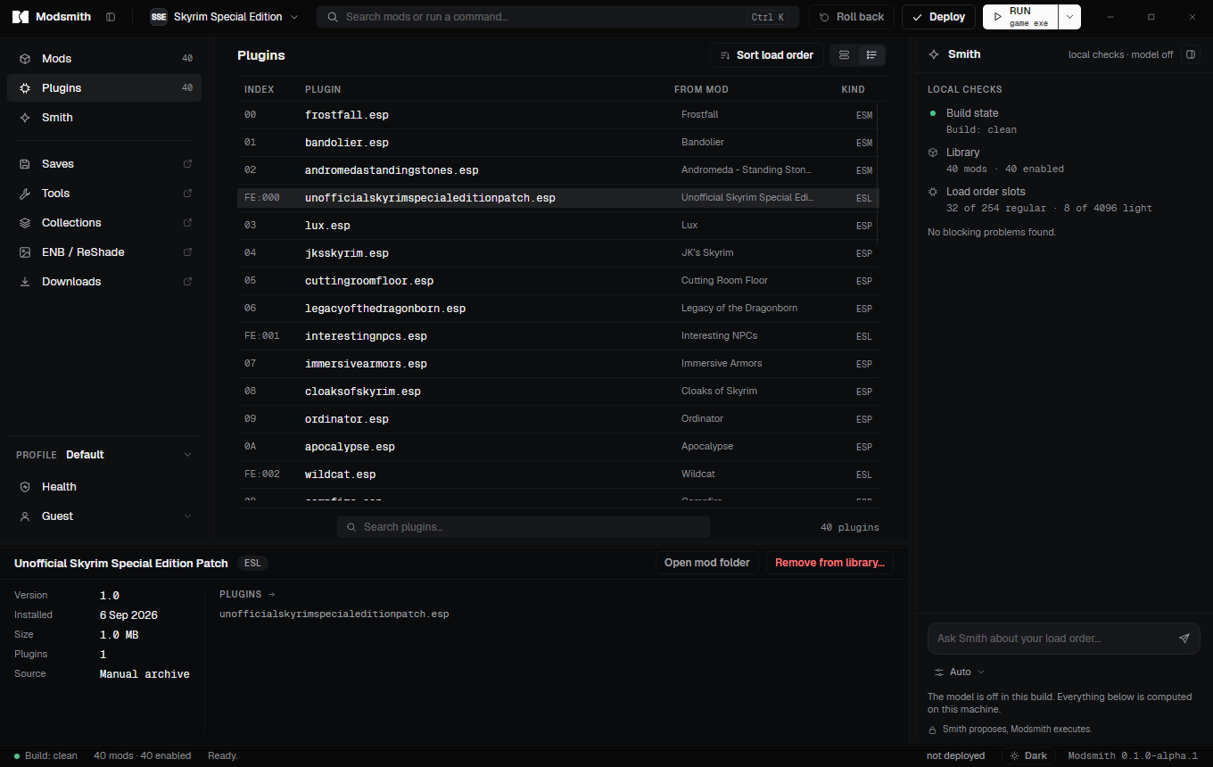The height and width of the screenshot is (767, 1213).
Task: Select the wildcat.esp plugin row
Action: click(558, 474)
